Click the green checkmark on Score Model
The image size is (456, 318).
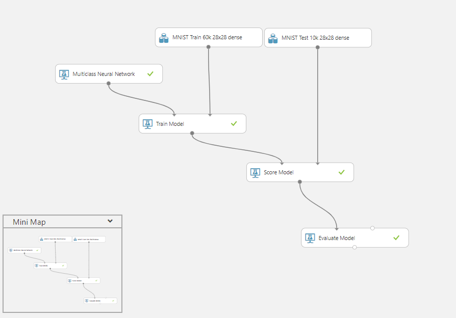tap(342, 173)
